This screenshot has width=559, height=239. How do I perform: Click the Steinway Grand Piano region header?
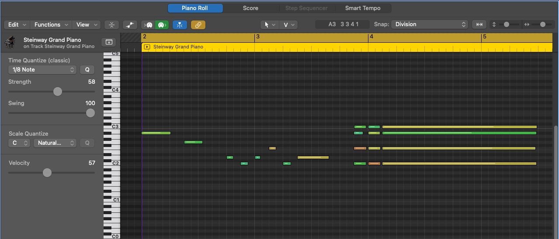(x=347, y=47)
